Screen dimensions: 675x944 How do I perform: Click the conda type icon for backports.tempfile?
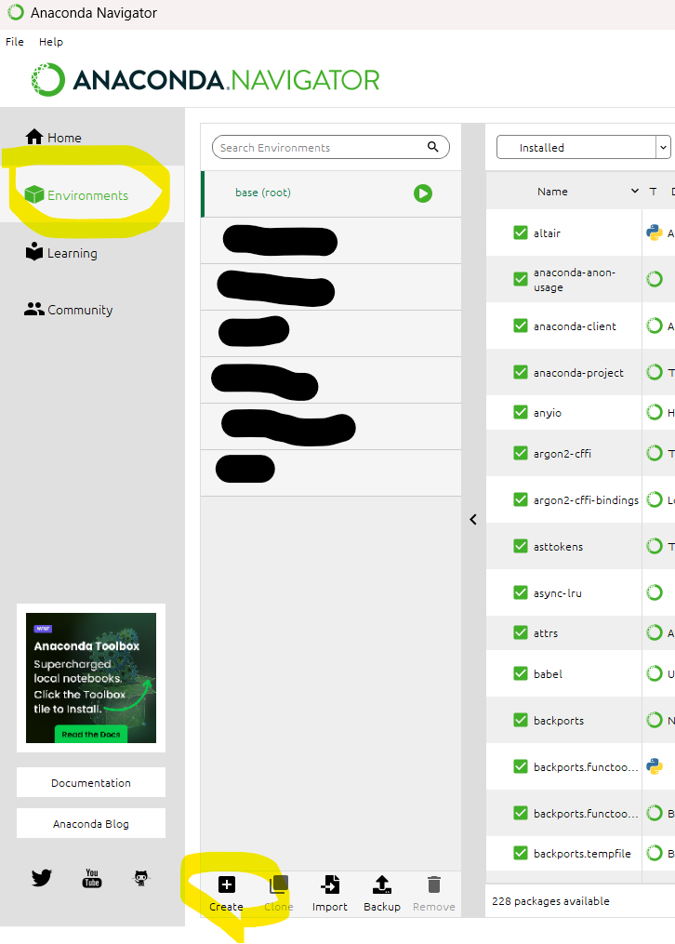tap(655, 853)
